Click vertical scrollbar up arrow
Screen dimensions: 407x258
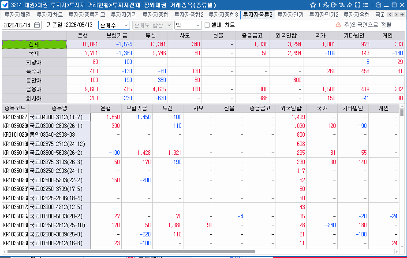[x=402, y=106]
